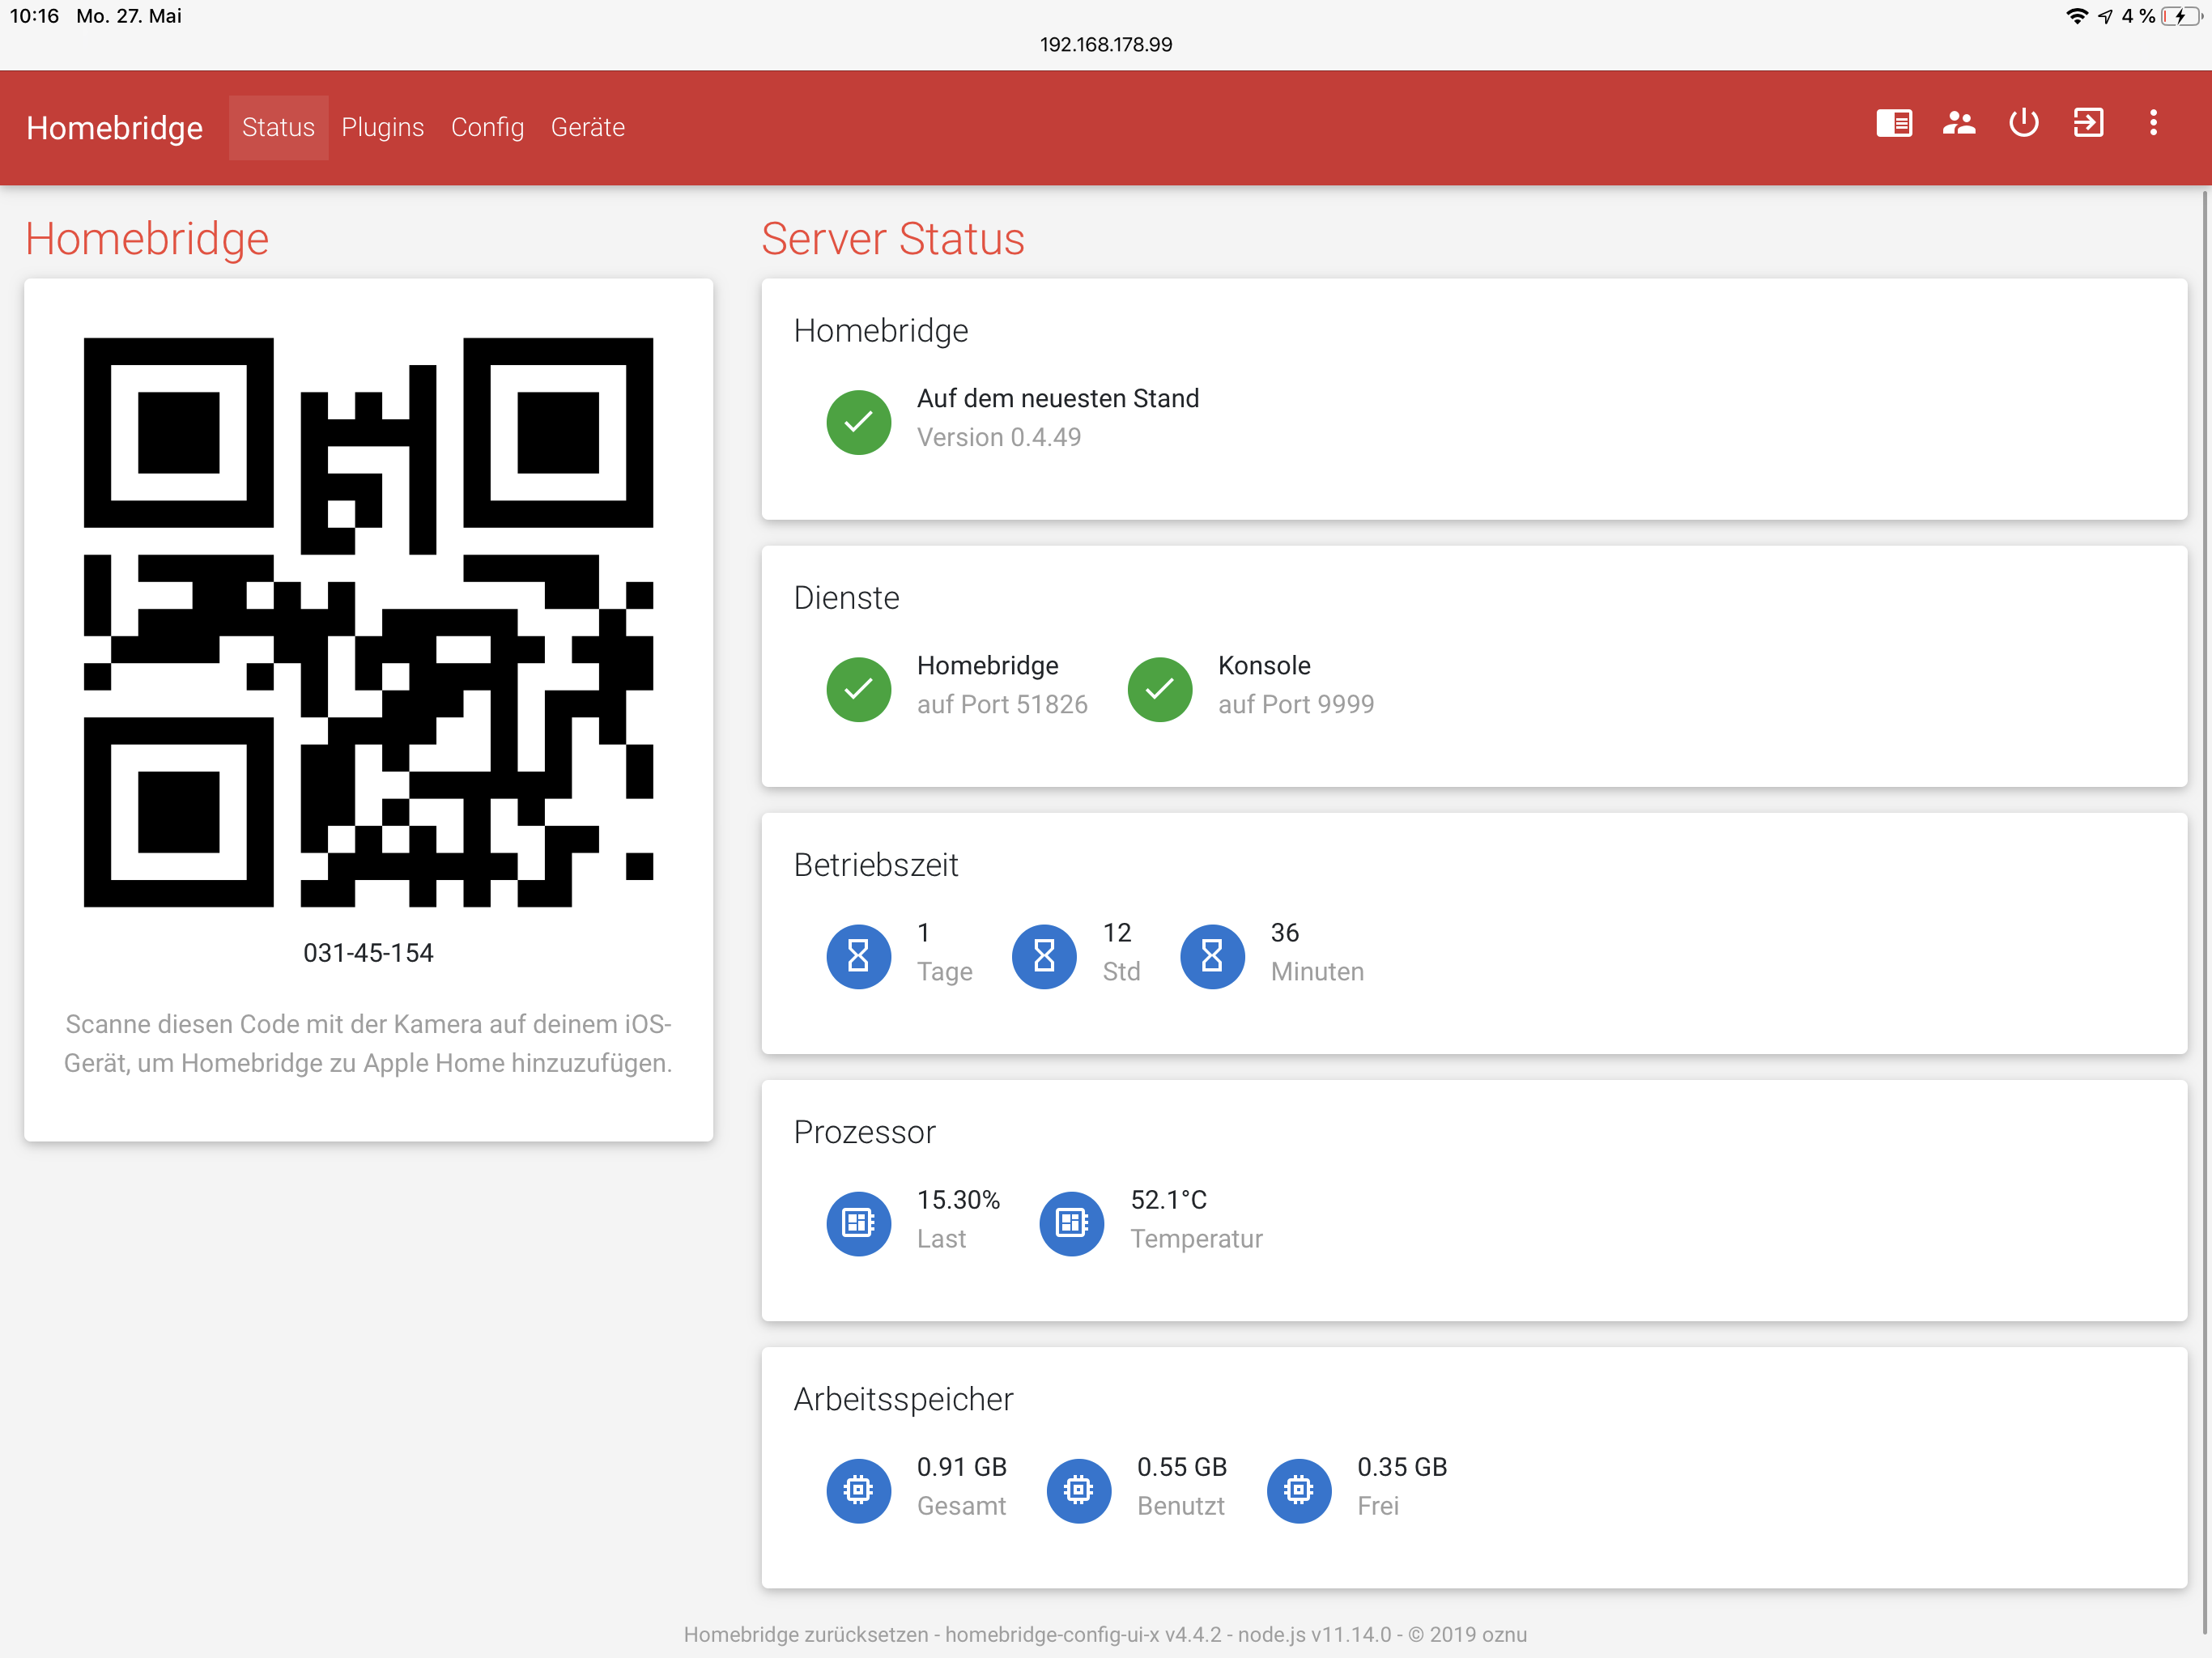Go to the Geräte tab
Viewport: 2212px width, 1658px height.
[587, 128]
